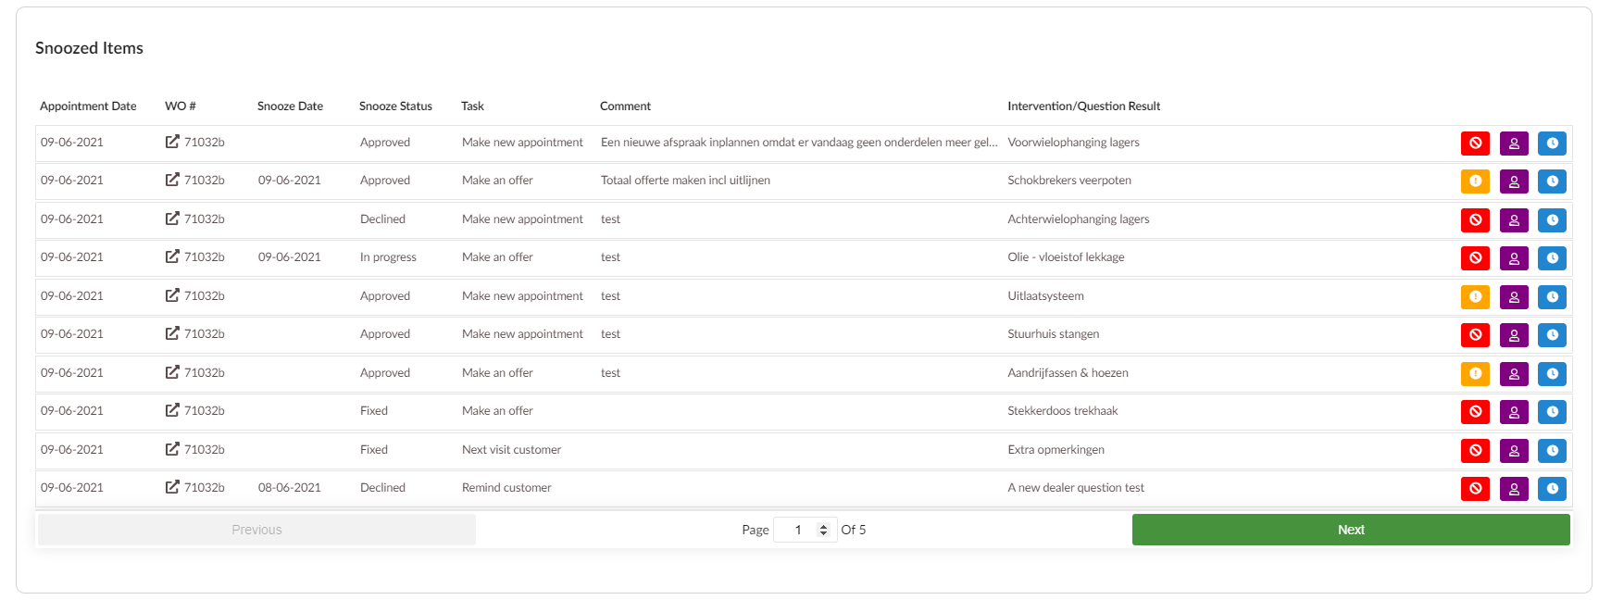Go to the Next page
The height and width of the screenshot is (600, 1599).
[1350, 530]
